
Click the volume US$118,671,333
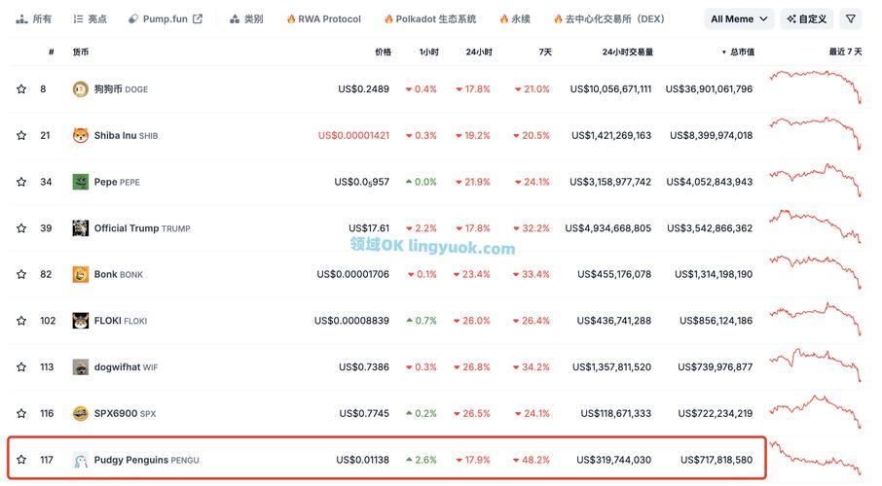[x=616, y=413]
